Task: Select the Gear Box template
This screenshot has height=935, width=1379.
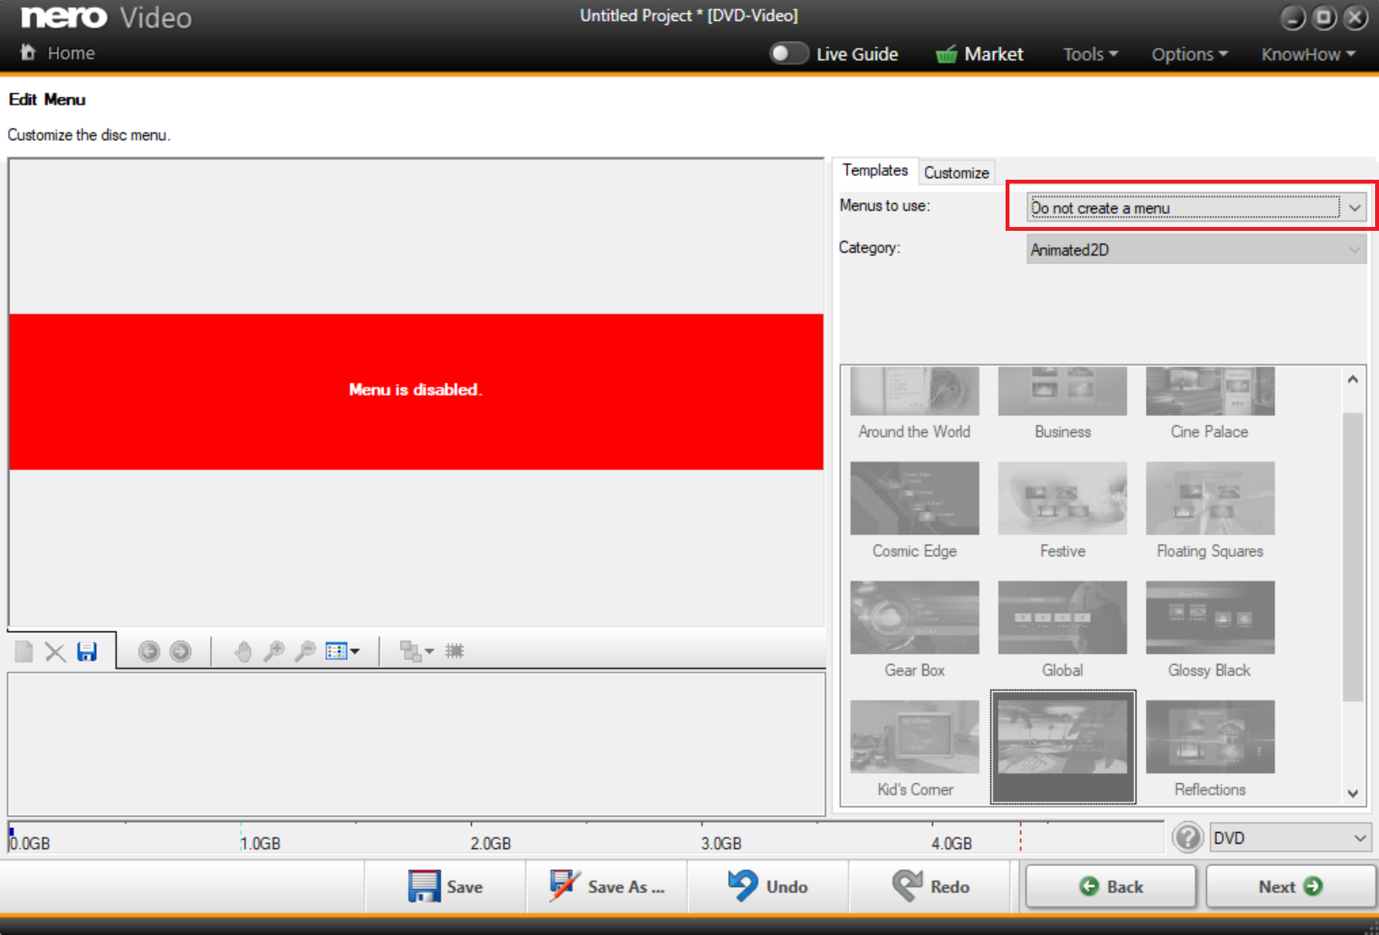Action: pyautogui.click(x=914, y=630)
